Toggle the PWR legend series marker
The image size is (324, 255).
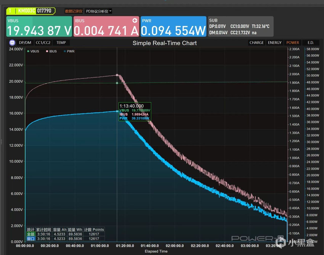[x=65, y=51]
